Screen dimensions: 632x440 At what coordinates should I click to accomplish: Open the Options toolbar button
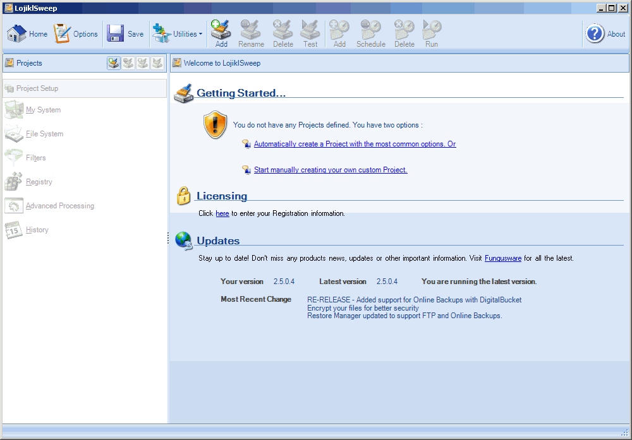pos(76,34)
